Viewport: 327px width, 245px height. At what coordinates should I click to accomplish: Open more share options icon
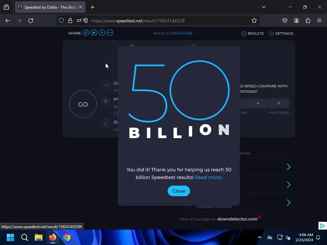(x=110, y=33)
